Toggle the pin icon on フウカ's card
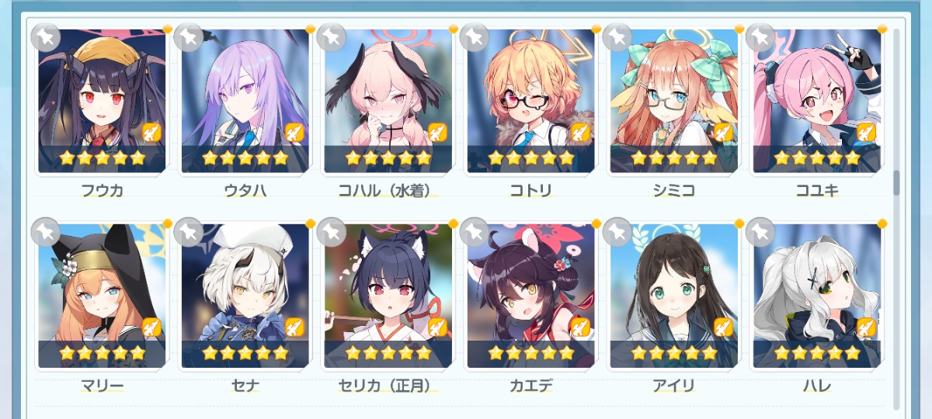This screenshot has width=932, height=419. point(46,36)
